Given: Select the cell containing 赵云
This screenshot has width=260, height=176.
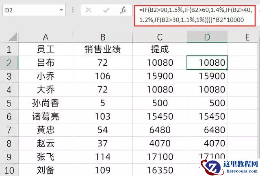Looking at the screenshot, I should pos(45,143).
